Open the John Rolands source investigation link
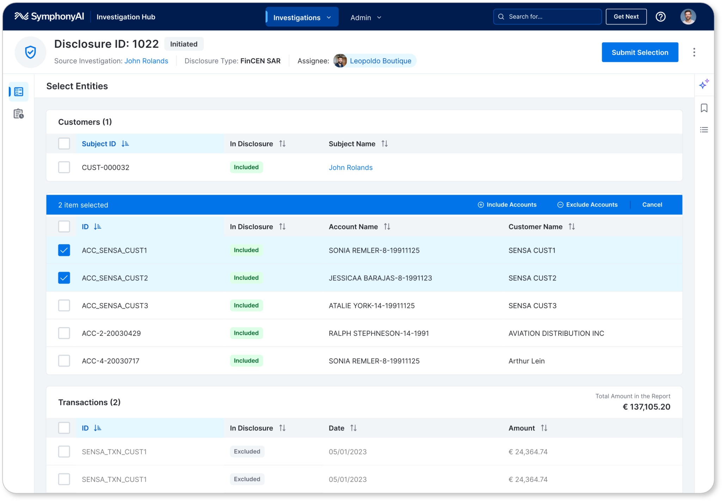Image resolution: width=722 pixels, height=501 pixels. [146, 61]
